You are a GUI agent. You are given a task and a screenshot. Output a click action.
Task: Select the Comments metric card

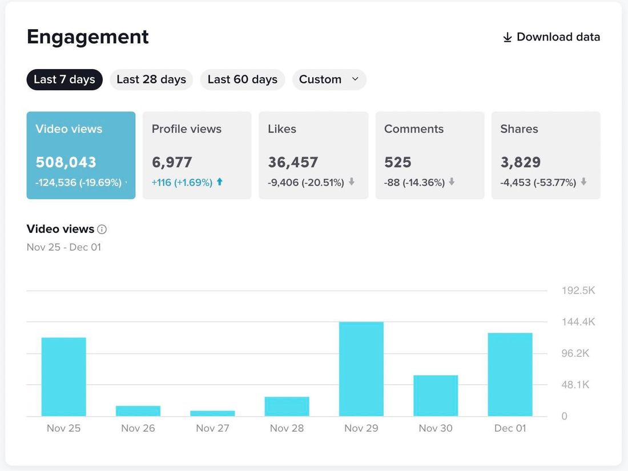coord(430,155)
